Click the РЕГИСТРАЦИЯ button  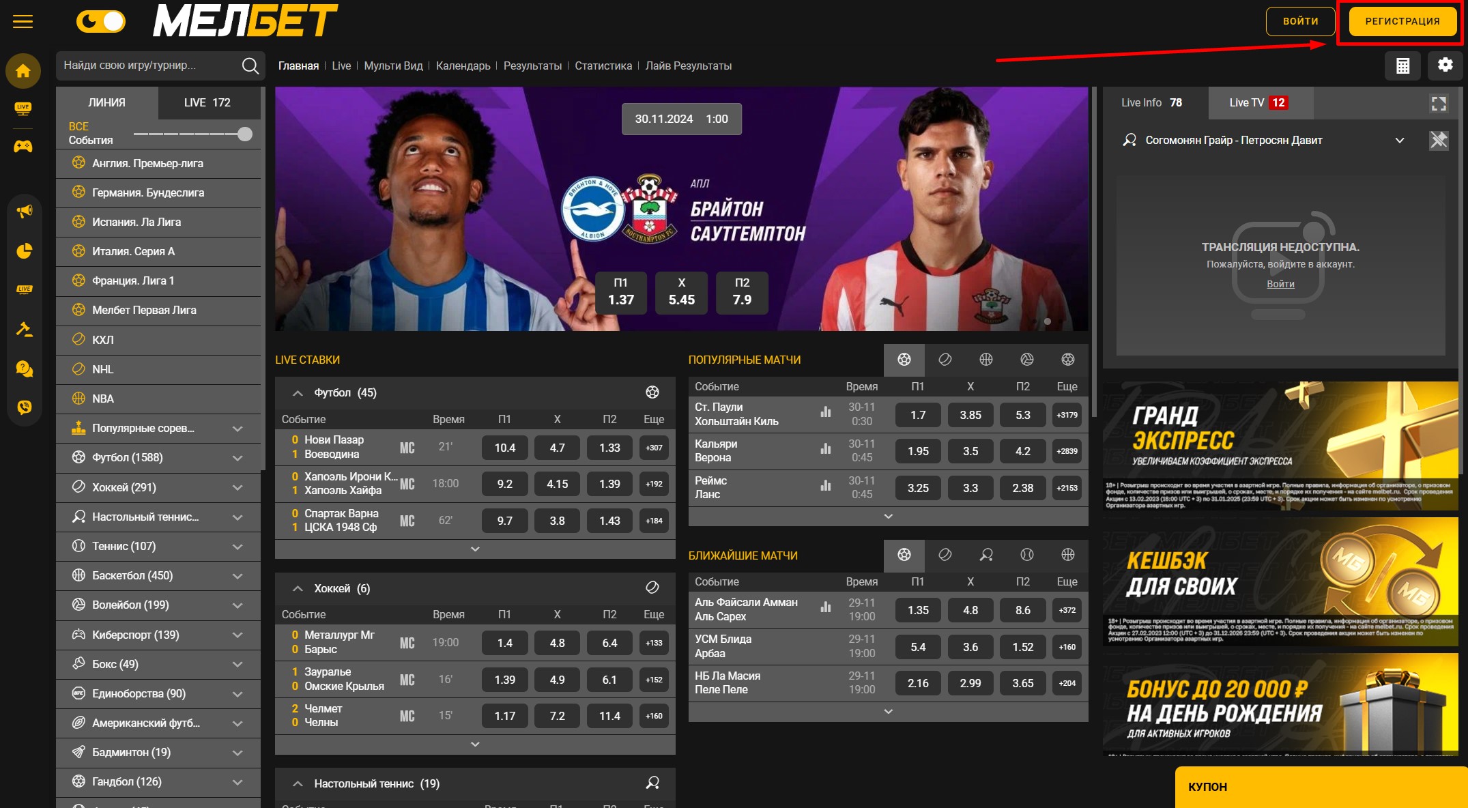tap(1402, 22)
